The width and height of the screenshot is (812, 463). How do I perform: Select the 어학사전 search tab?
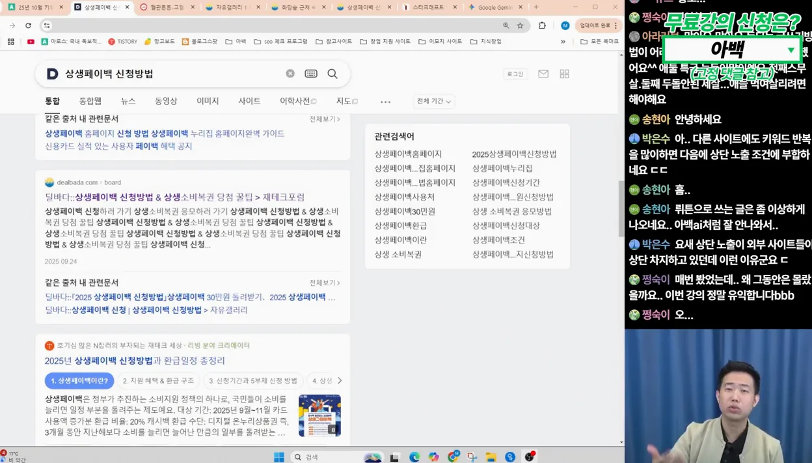[x=298, y=101]
